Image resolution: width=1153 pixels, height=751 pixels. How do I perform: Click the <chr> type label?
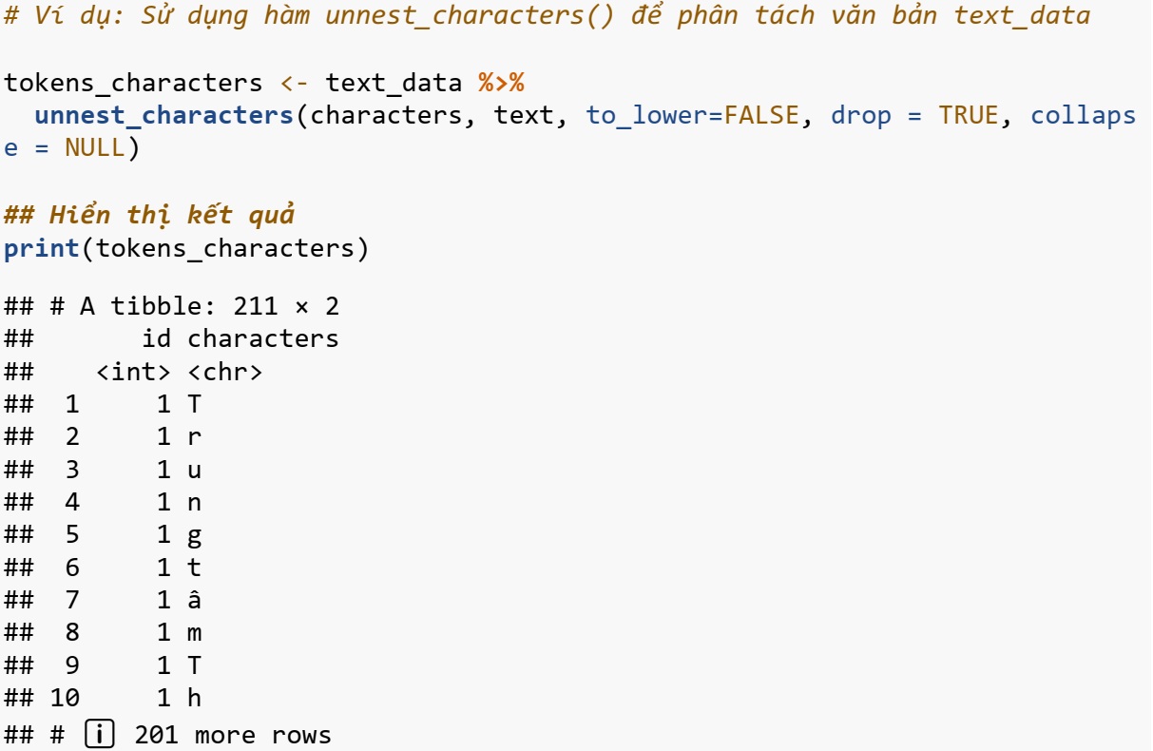point(224,373)
